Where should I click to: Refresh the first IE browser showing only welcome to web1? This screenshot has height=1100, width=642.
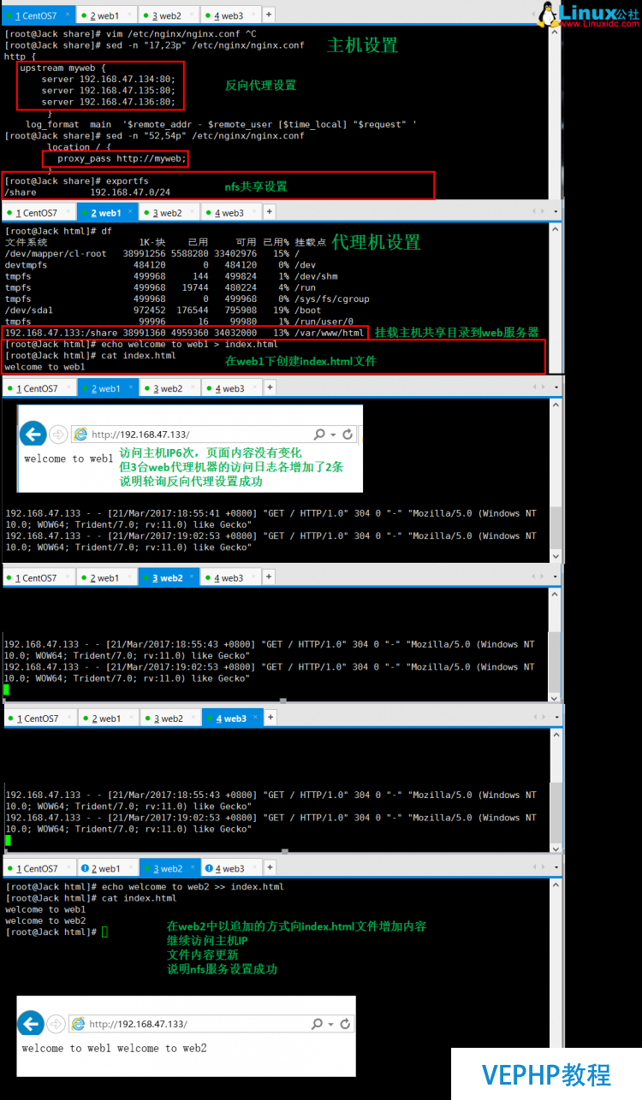click(x=348, y=435)
